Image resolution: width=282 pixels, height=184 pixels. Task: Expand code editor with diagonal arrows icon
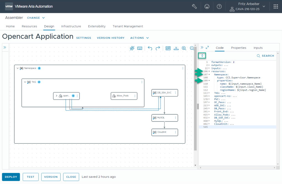coord(207,48)
